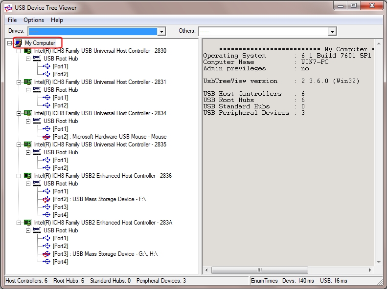Screen dimensions: 387x289
Task: Click controller card icon for 2834
Action: pyautogui.click(x=27, y=113)
